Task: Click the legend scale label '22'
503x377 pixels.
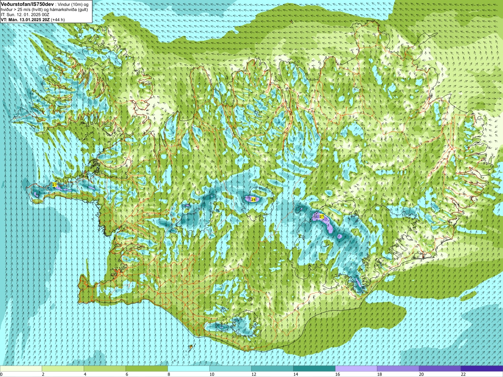Action: pos(463,374)
